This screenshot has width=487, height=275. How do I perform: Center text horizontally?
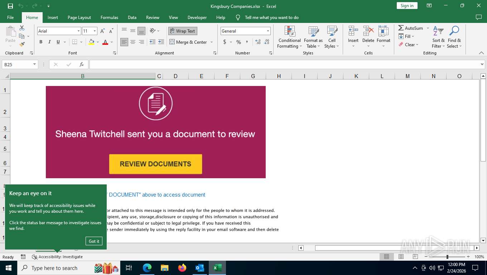pyautogui.click(x=133, y=42)
